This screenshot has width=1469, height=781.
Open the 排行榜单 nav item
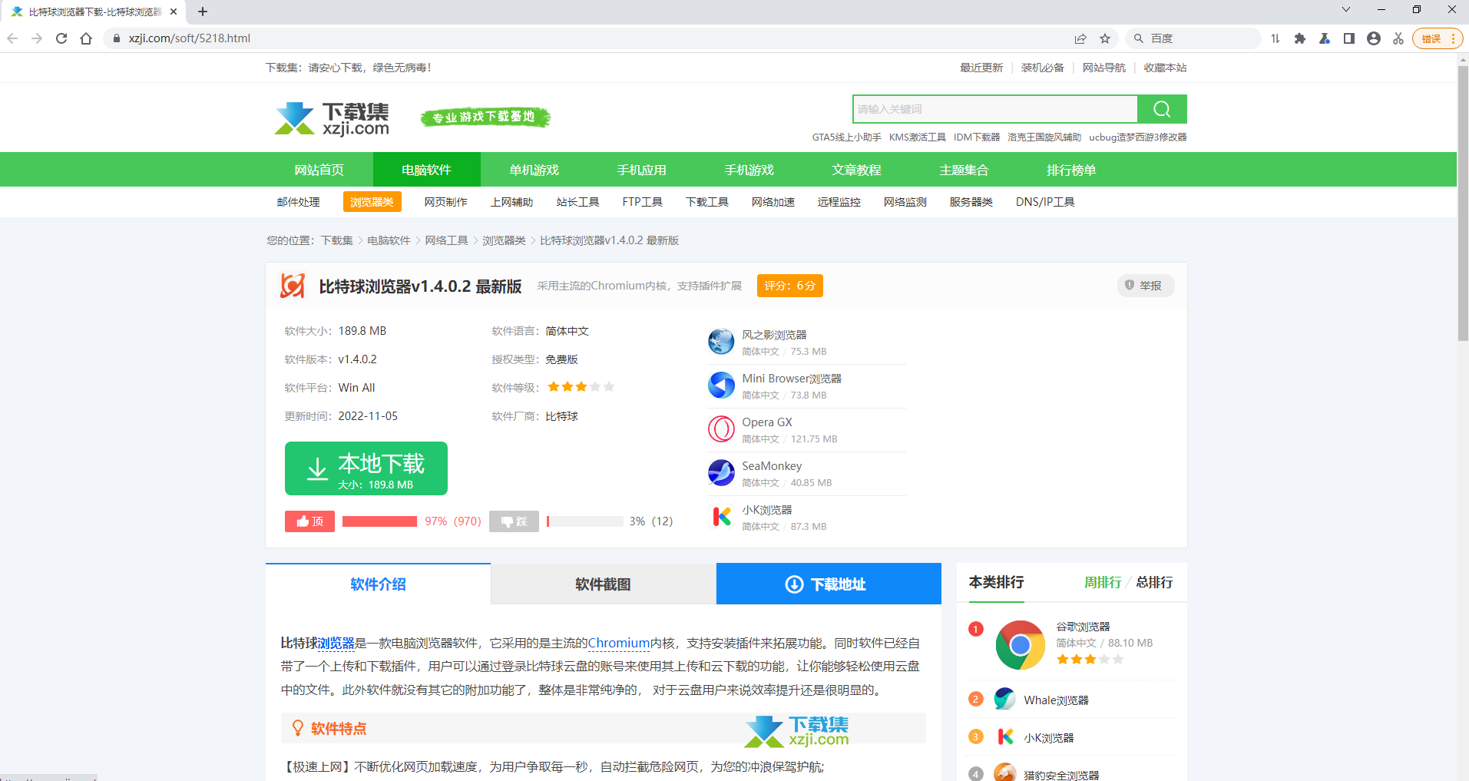[1072, 170]
